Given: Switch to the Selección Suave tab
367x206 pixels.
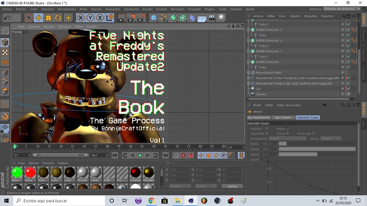Looking at the screenshot, I should click(x=307, y=118).
